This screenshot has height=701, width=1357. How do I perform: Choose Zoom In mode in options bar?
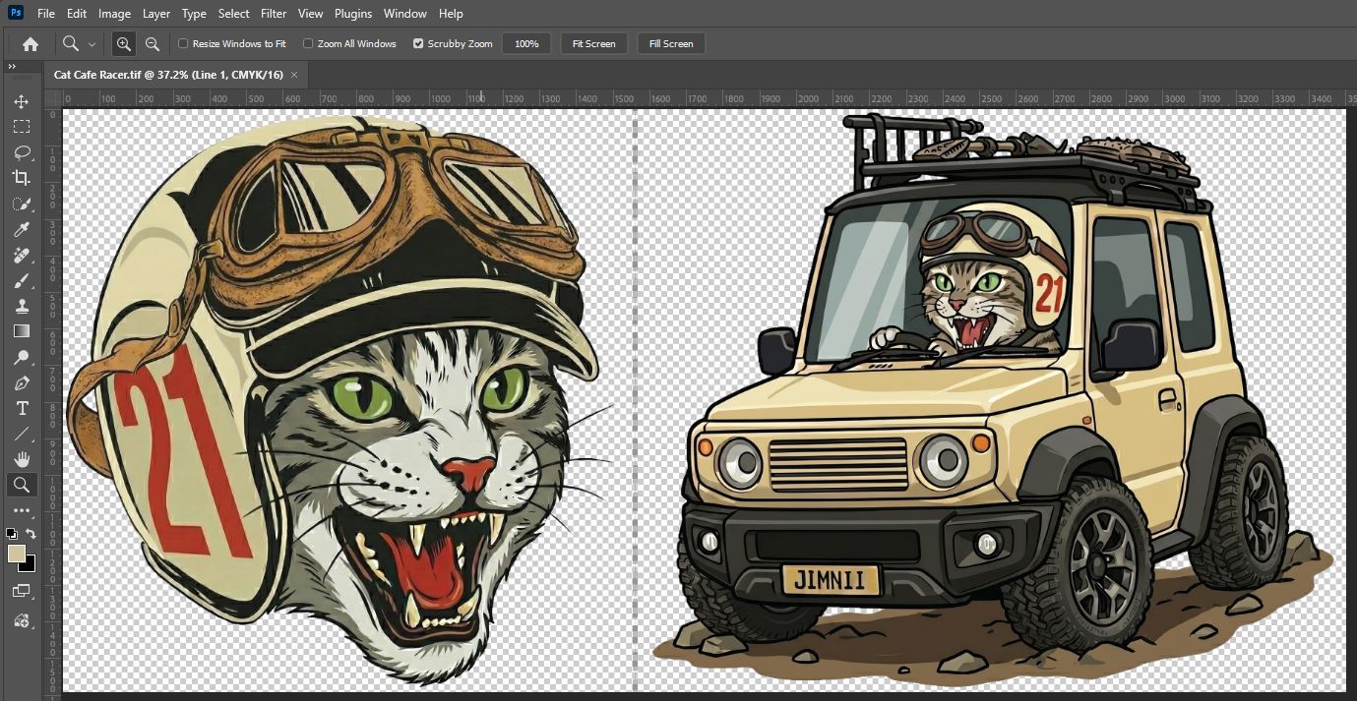123,43
